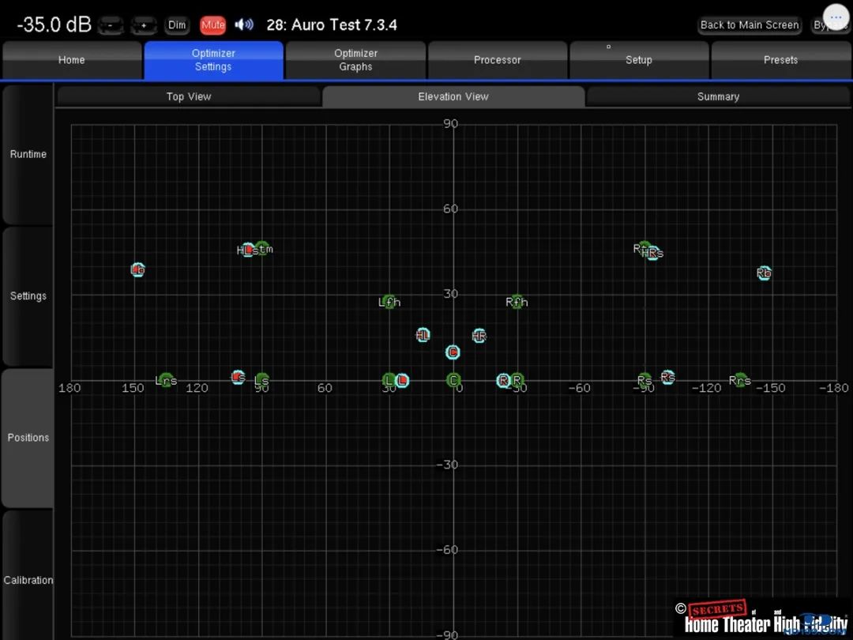Switch to the Top View tab
The height and width of the screenshot is (640, 853).
click(189, 96)
